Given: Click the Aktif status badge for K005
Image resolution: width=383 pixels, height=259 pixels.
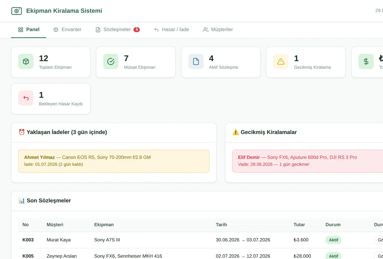Looking at the screenshot, I should click(x=334, y=256).
